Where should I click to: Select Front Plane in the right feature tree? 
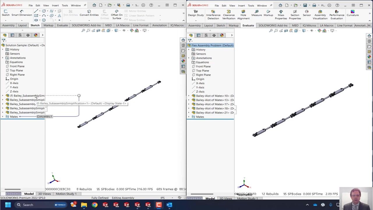[x=203, y=66]
